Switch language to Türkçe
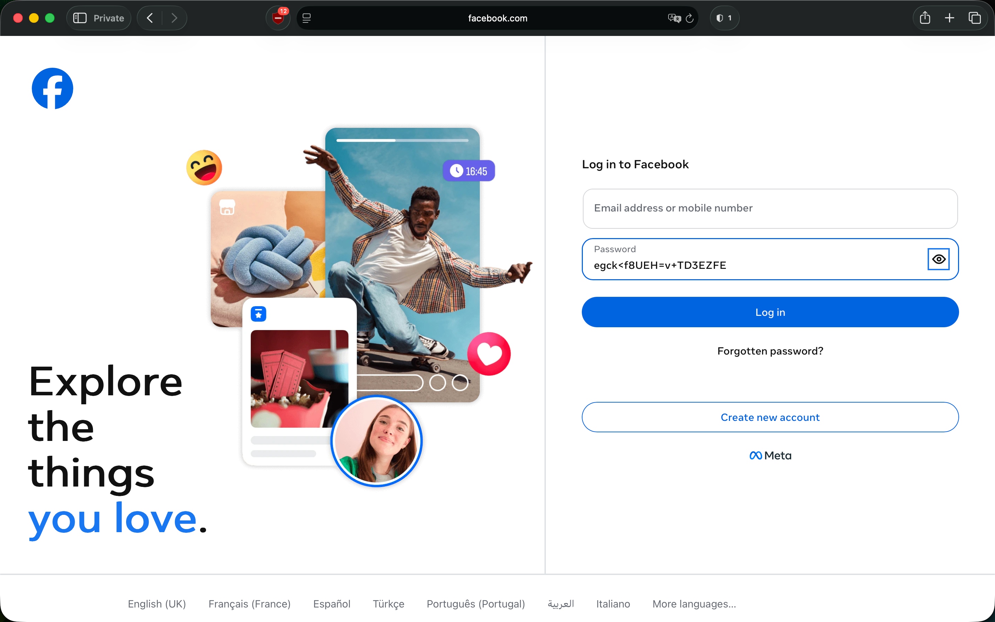Viewport: 995px width, 622px height. point(389,604)
